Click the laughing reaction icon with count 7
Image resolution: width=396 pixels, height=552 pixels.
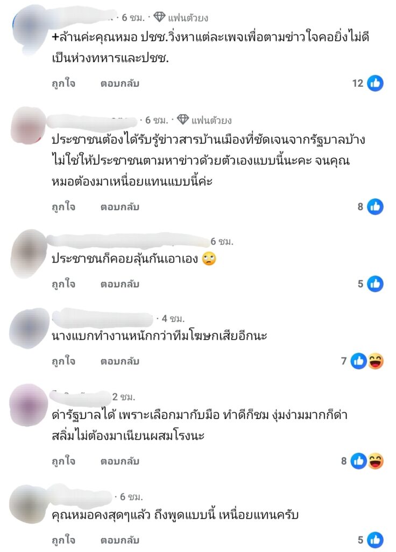pos(376,361)
